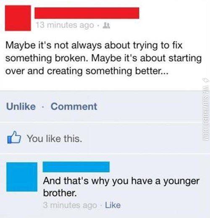This screenshot has height=218, width=210.
Task: Open the commenter's redacted blue name
Action: 76,167
